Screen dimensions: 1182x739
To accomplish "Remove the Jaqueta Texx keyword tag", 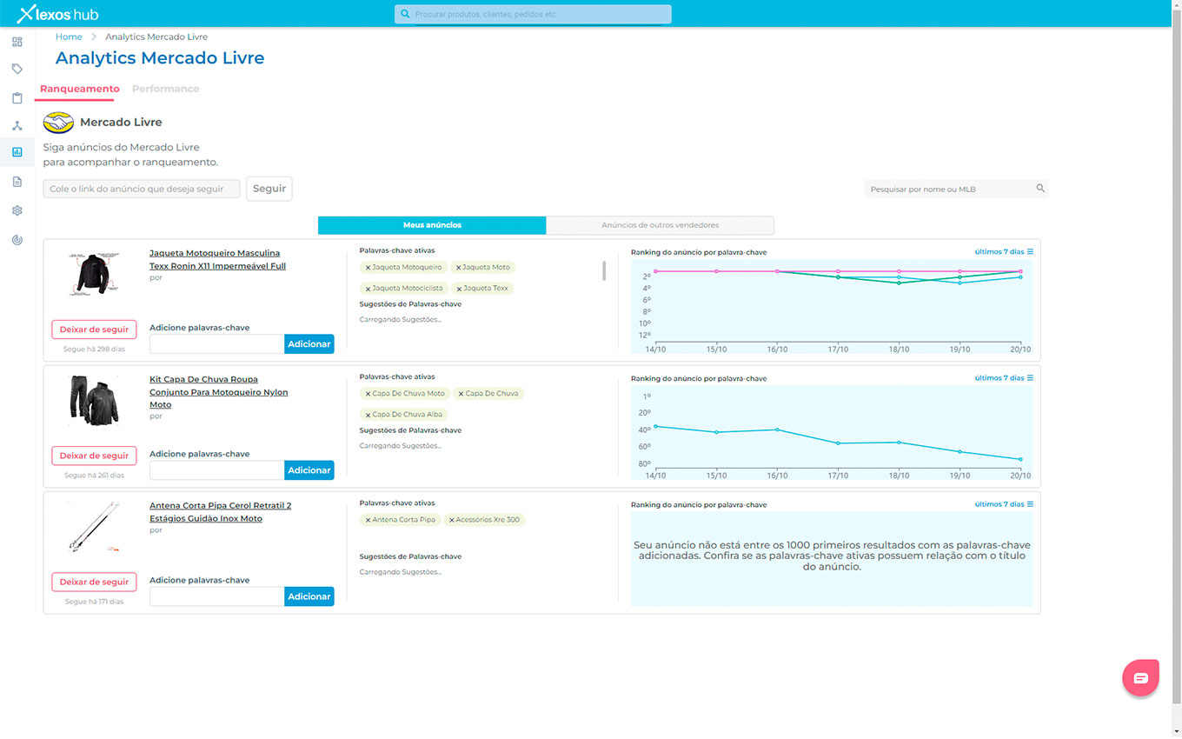I will coord(459,289).
